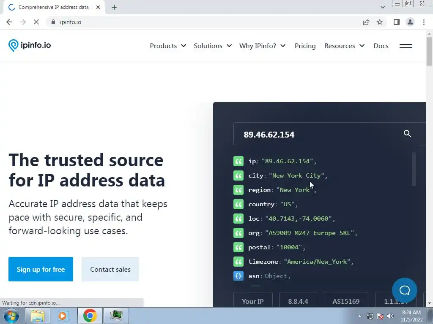Click the ipinfo.io logo

tap(30, 46)
